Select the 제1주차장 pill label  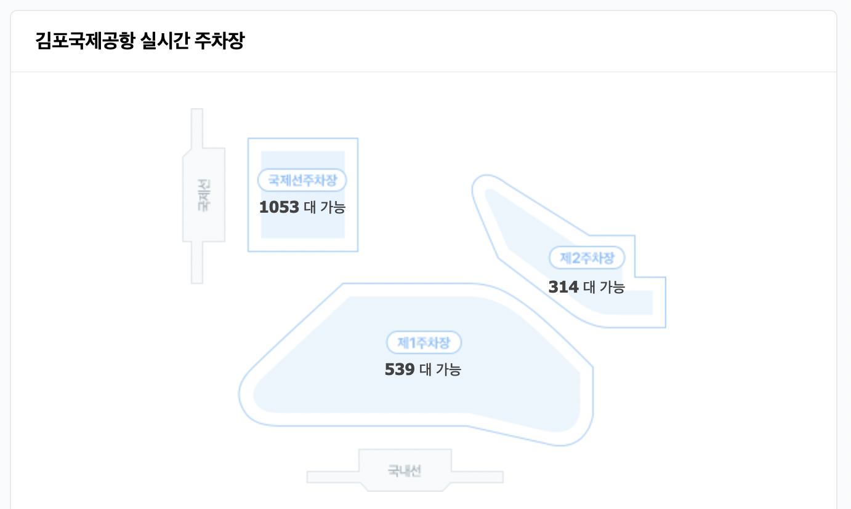(424, 342)
